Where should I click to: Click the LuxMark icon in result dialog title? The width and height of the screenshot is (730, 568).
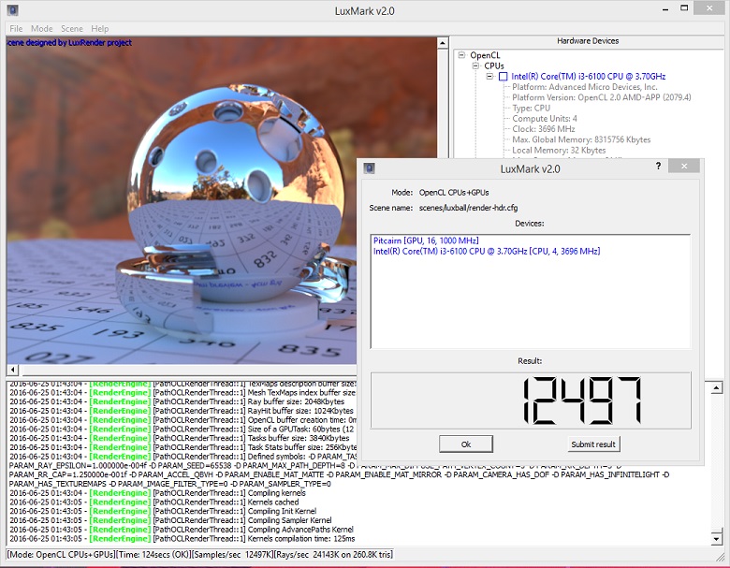[x=369, y=168]
